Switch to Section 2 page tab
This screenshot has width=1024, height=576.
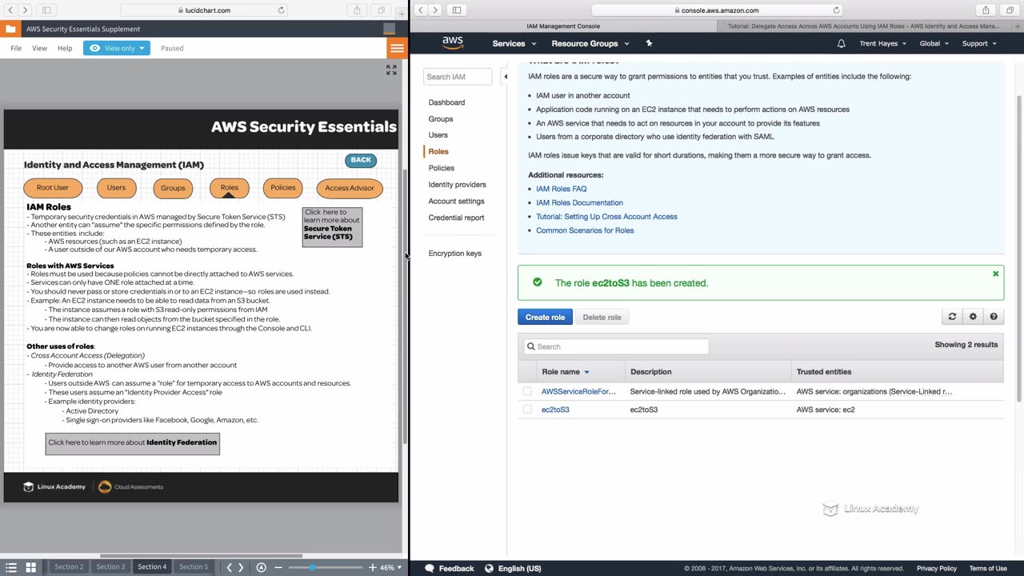pos(69,567)
